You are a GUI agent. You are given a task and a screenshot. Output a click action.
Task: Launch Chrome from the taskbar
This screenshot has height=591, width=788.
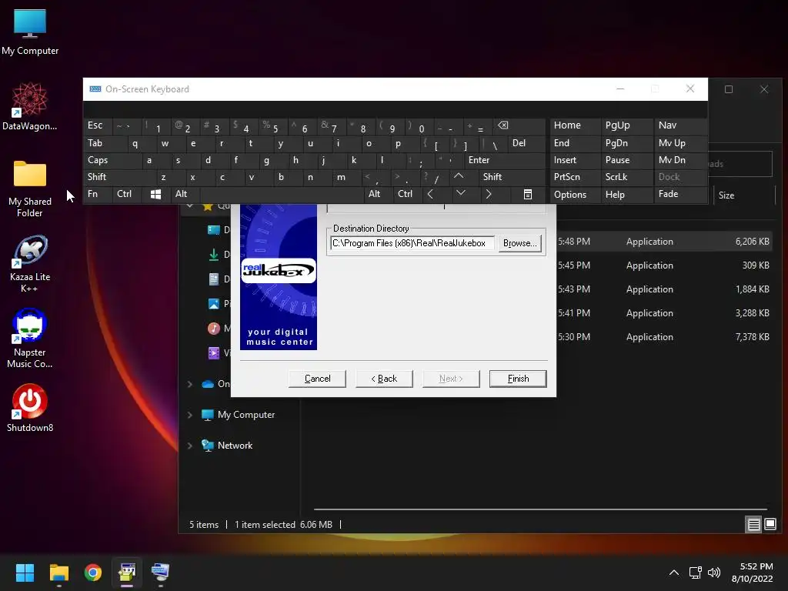coord(93,572)
